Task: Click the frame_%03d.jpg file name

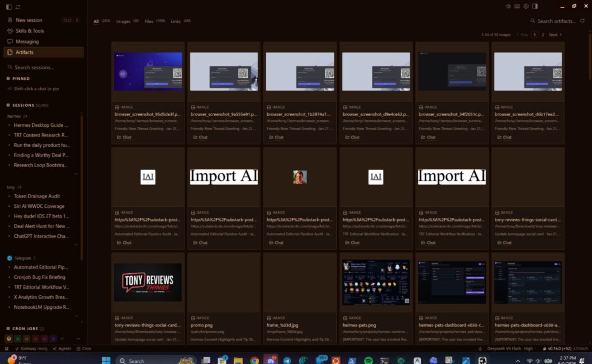Action: [x=282, y=325]
